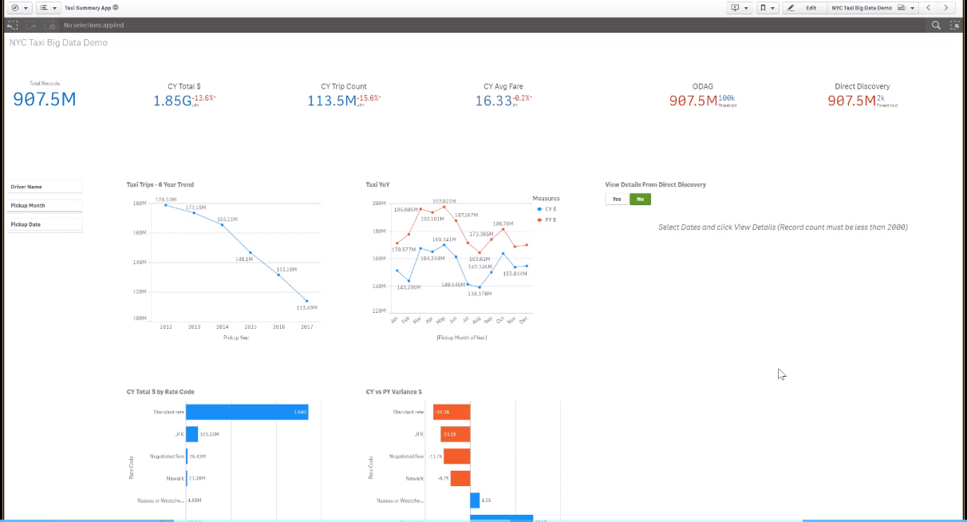The height and width of the screenshot is (522, 967).
Task: Click CY $ legend item
Action: (x=547, y=208)
